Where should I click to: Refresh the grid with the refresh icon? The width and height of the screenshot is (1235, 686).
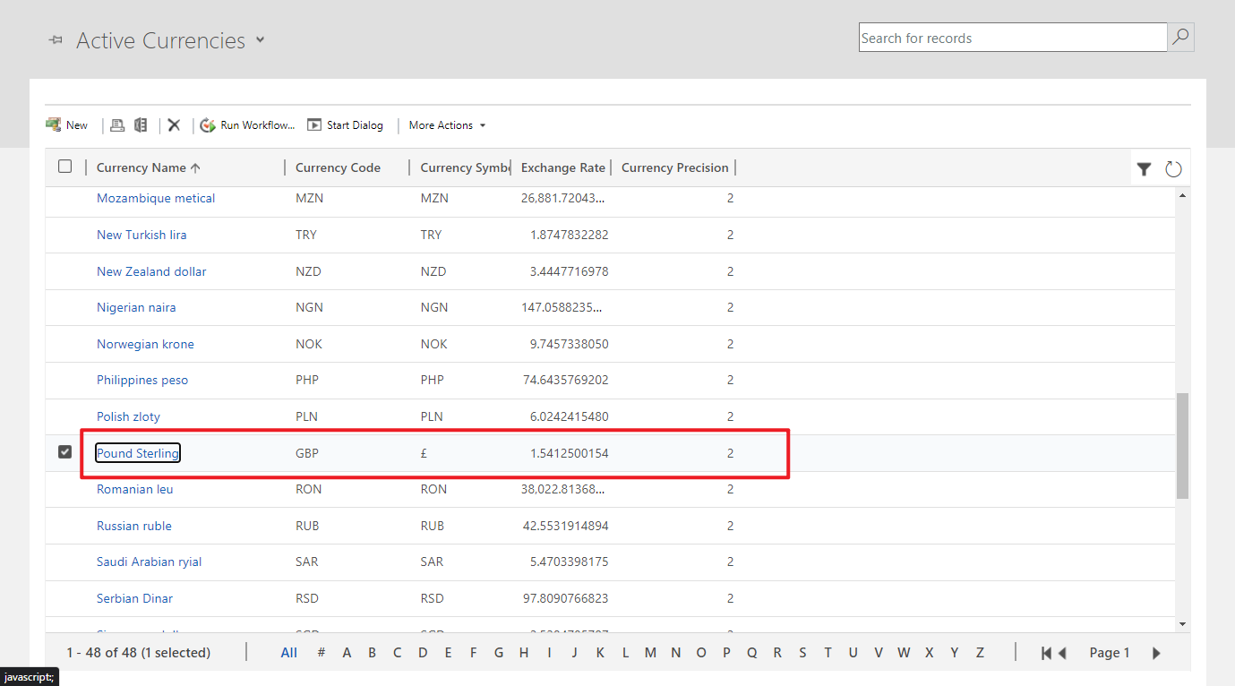click(1172, 167)
